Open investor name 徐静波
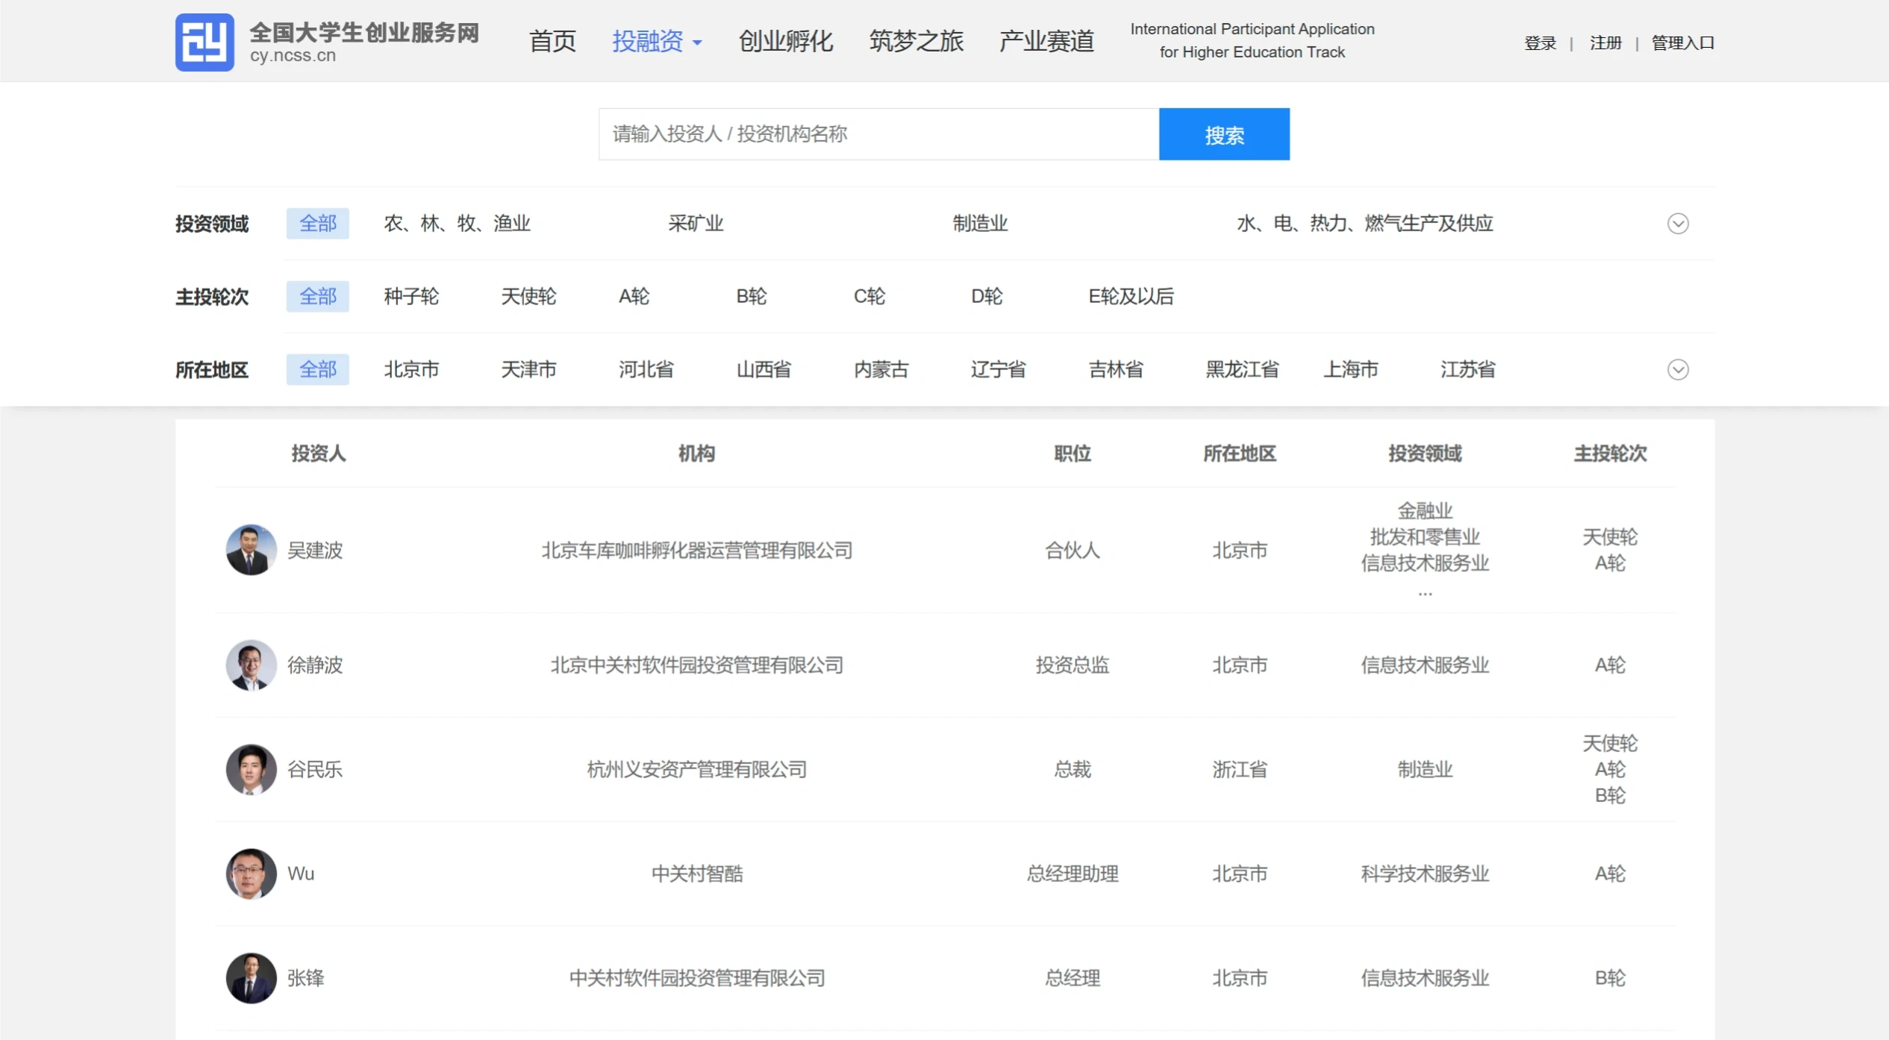 [315, 665]
